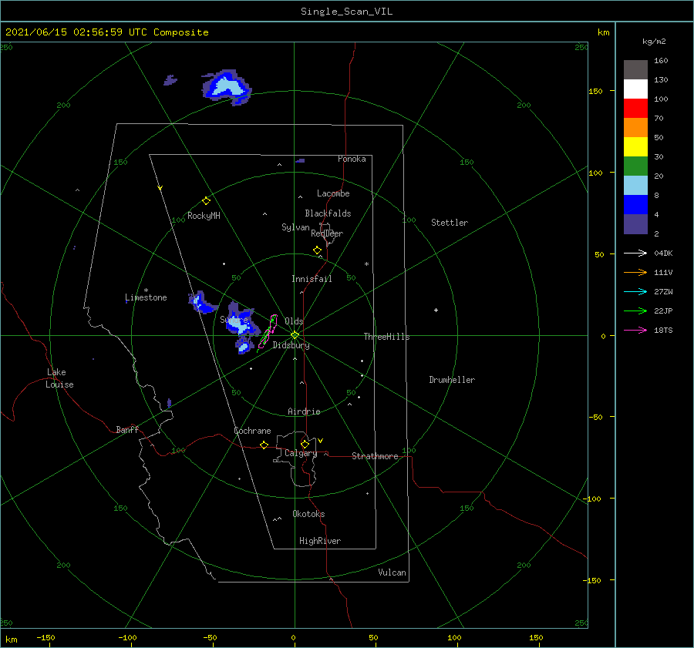Click the Lacombe town label
Viewport: 694px width, 648px height.
click(x=333, y=193)
